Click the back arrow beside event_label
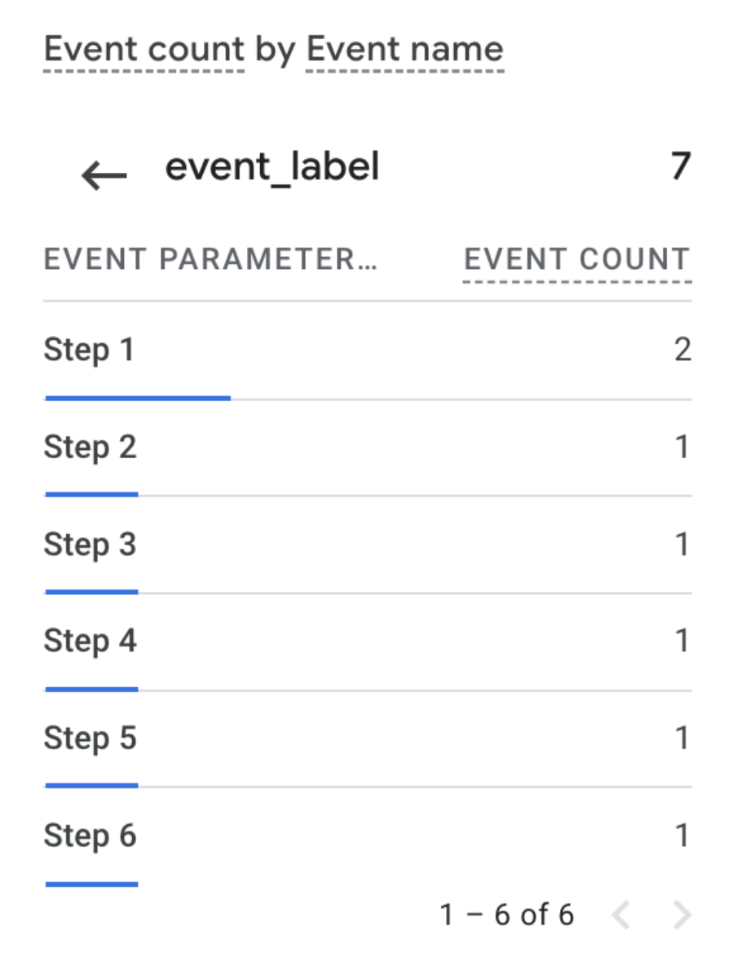 point(104,174)
